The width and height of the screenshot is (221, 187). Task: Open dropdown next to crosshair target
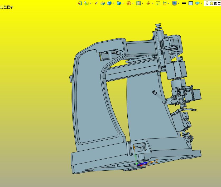pos(152,3)
